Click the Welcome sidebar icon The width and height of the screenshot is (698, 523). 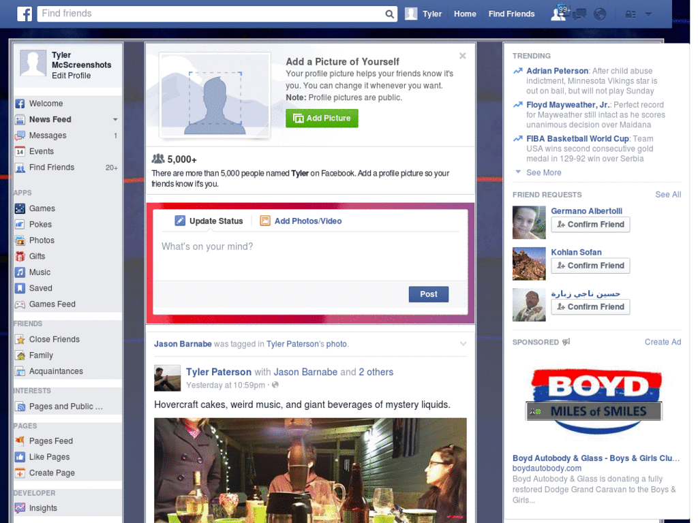[20, 104]
